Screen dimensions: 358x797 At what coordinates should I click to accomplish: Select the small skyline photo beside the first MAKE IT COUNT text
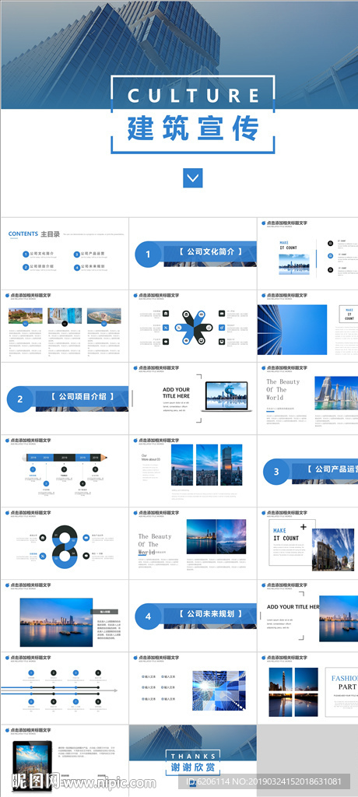294,265
